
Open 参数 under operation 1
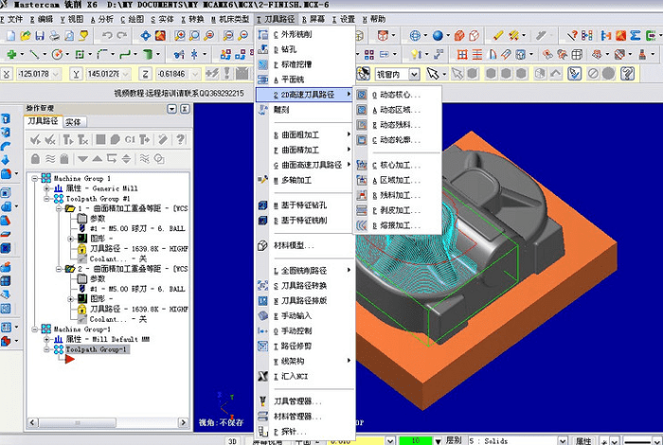pos(98,219)
